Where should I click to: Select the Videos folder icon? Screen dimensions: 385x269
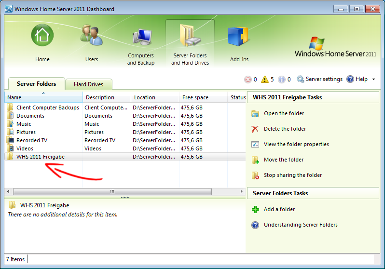[10, 148]
